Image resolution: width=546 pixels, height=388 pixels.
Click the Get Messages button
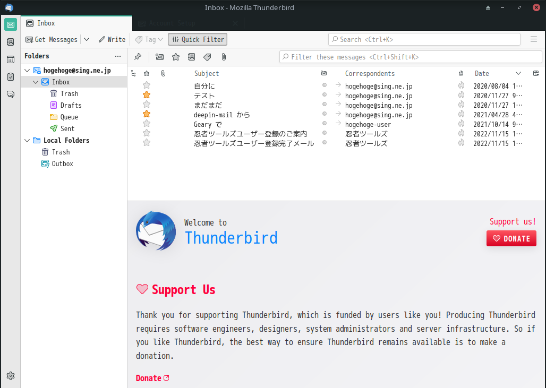(52, 40)
